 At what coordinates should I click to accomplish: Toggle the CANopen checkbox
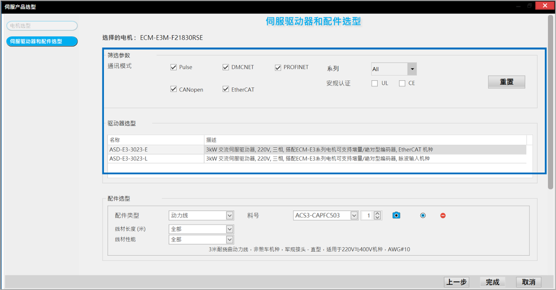coord(174,89)
